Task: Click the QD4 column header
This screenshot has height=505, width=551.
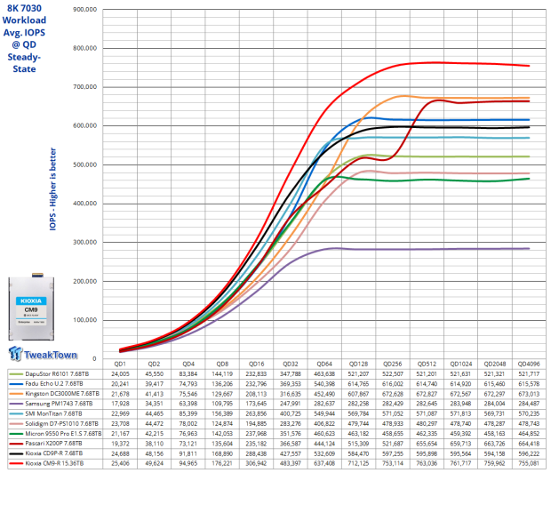Action: click(x=188, y=364)
